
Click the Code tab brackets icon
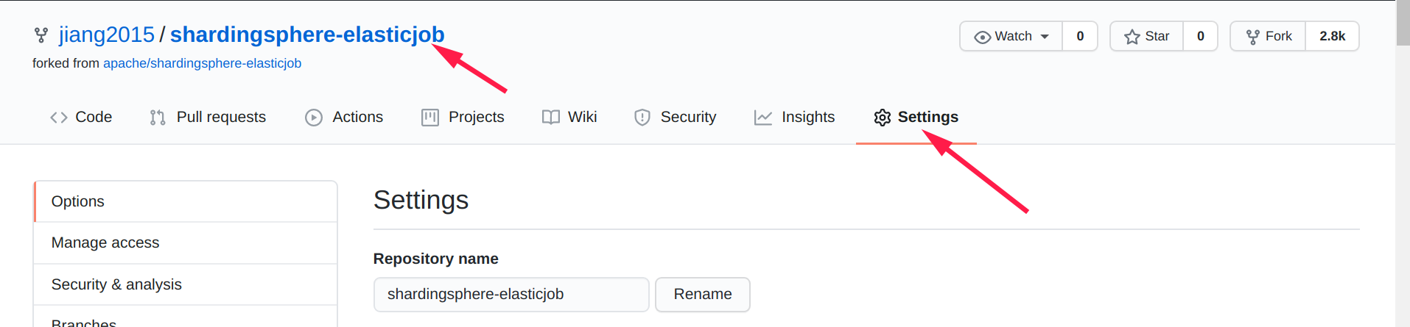pos(59,118)
